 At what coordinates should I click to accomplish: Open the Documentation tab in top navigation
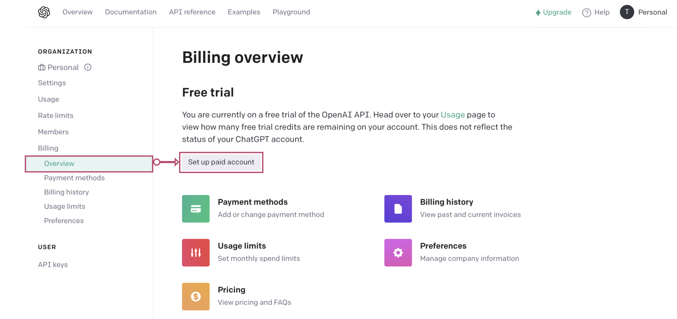pos(131,12)
